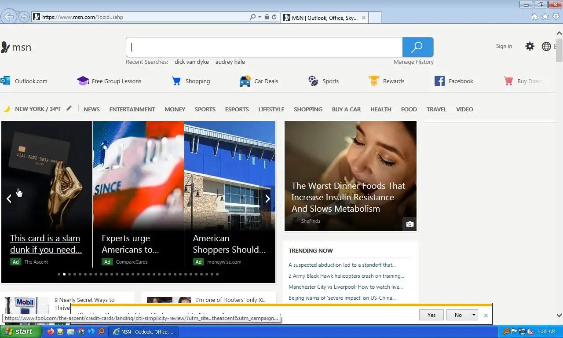Open 'The Worst Dinner Foods' article thumbnail
This screenshot has width=563, height=338.
[351, 176]
